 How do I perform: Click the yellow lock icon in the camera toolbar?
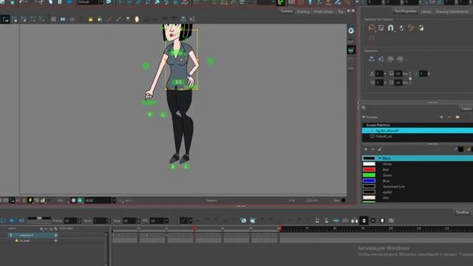[x=90, y=20]
